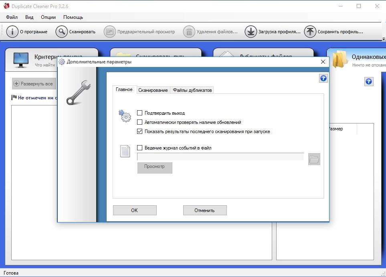Click the Загрузка профиля download icon
The width and height of the screenshot is (386, 277).
251,32
